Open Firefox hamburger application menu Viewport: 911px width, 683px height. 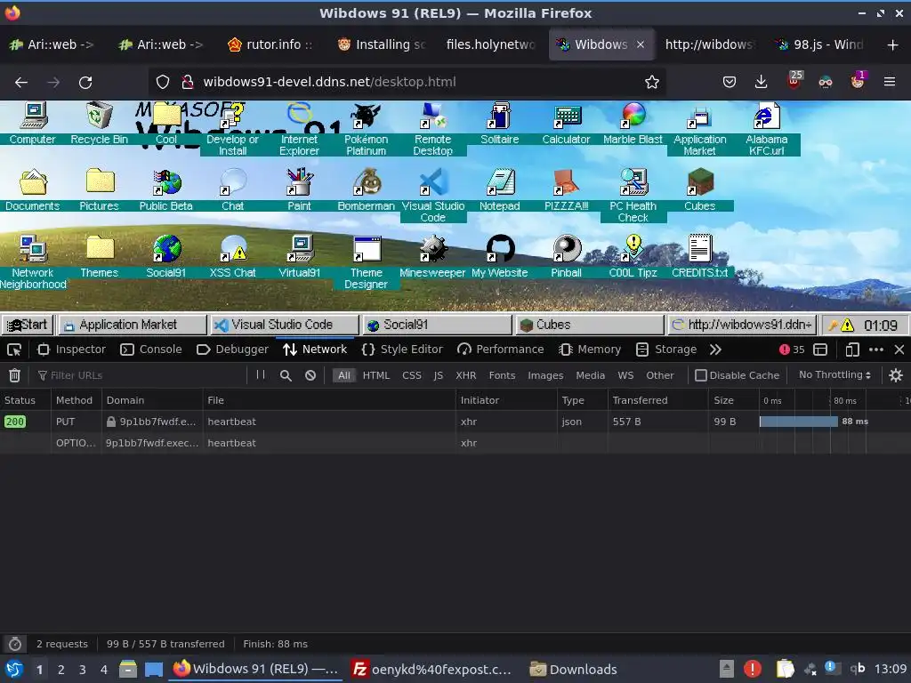pos(889,82)
